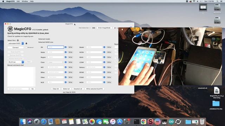225x126 pixels.
Task: Click the Clear All button
Action: tap(56, 89)
